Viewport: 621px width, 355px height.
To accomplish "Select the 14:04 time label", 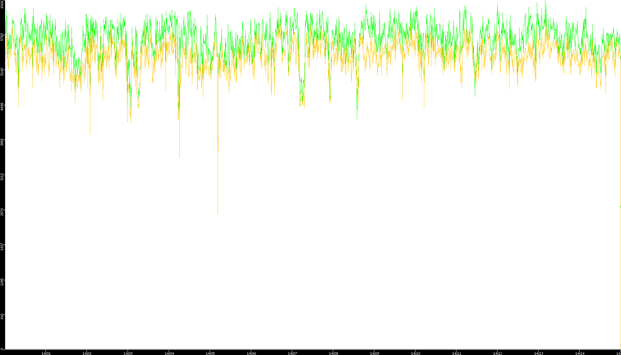I will click(x=169, y=353).
